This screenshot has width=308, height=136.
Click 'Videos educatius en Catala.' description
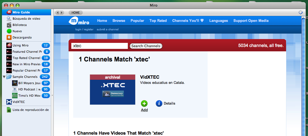(x=162, y=82)
